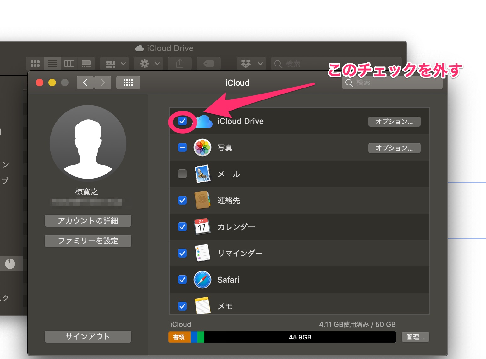Image resolution: width=486 pixels, height=359 pixels.
Task: Switch Finder to column view
Action: (69, 64)
